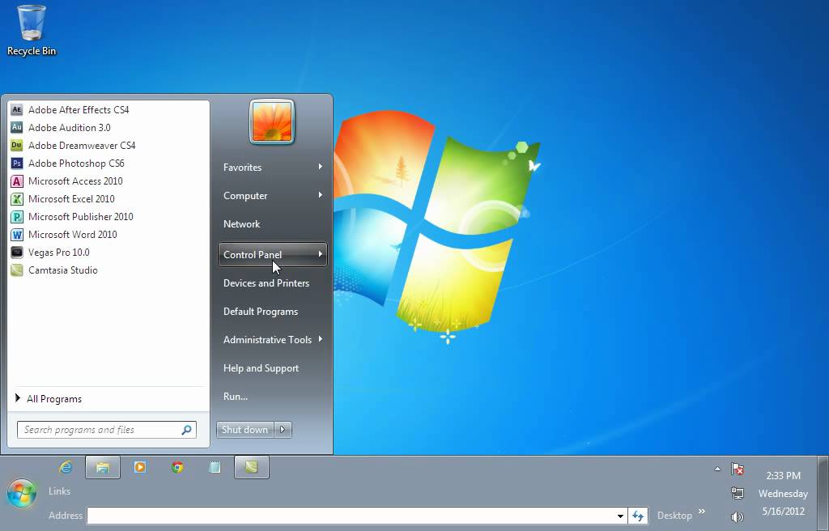Viewport: 829px width, 531px height.
Task: Open the Address bar dropdown arrow
Action: [620, 516]
